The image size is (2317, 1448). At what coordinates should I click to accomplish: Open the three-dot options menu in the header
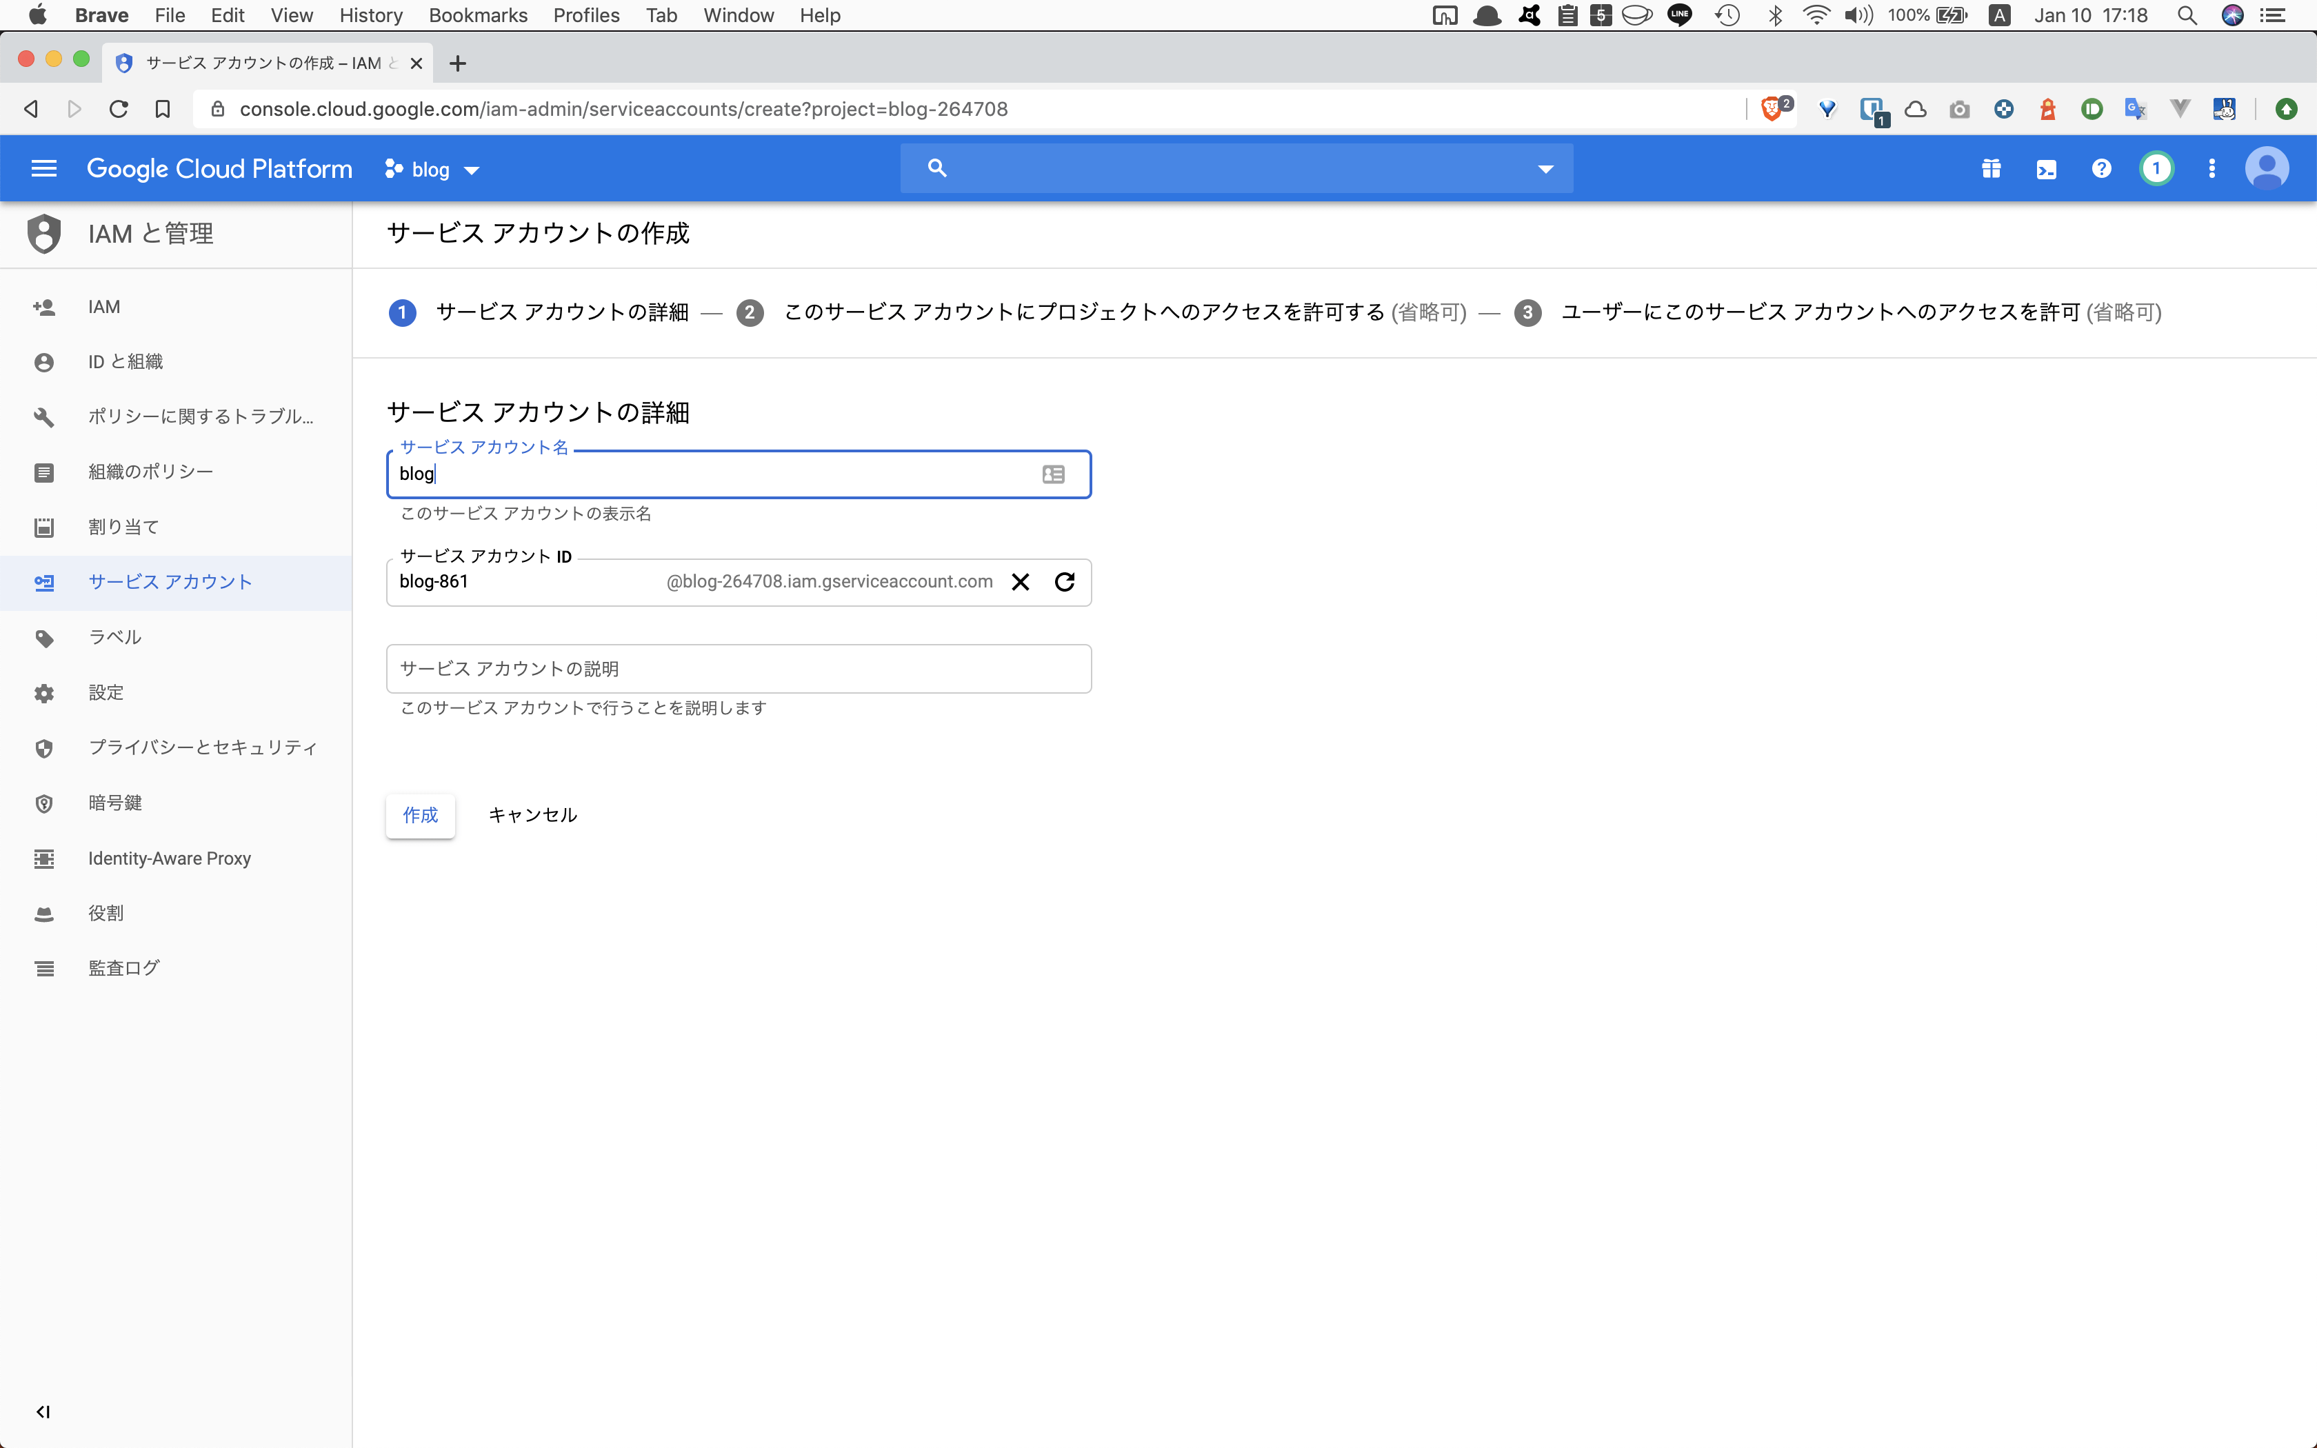pos(2211,168)
